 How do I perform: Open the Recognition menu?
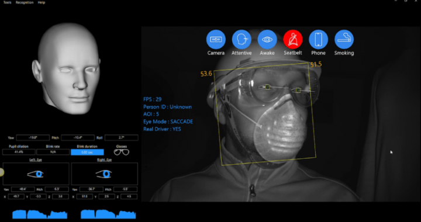[25, 2]
